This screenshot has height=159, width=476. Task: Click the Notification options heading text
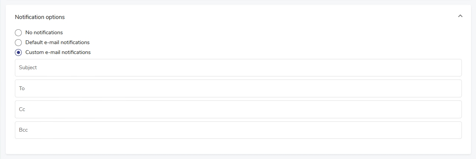click(40, 17)
